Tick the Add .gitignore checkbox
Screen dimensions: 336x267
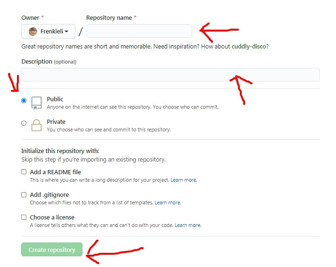(x=24, y=194)
